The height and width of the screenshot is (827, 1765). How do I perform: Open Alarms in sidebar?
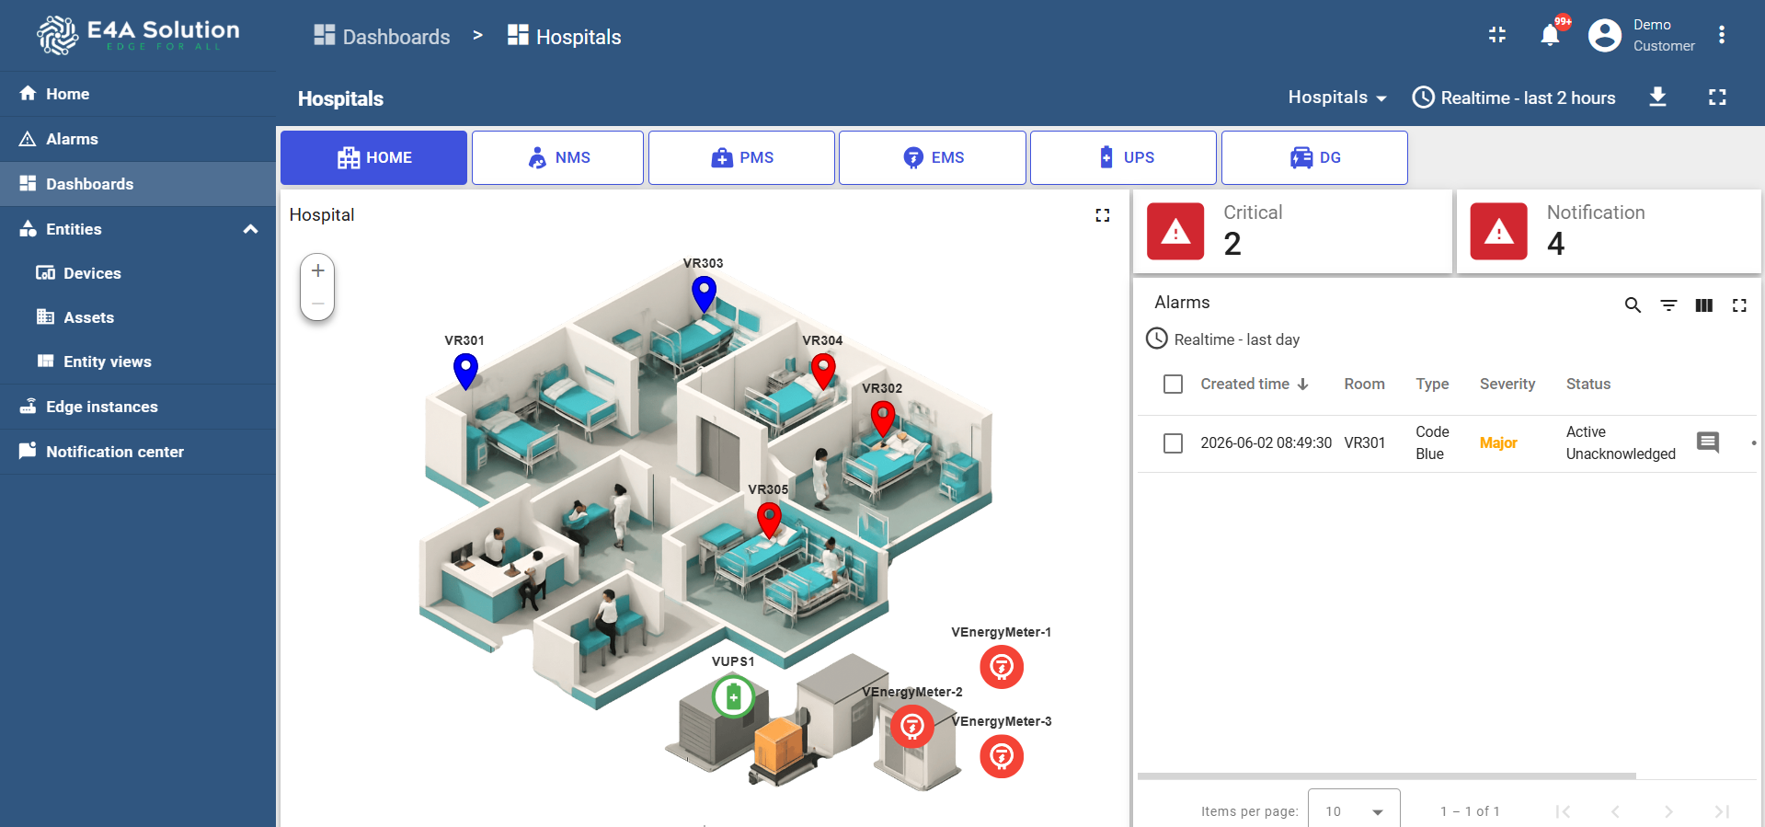[x=138, y=139]
